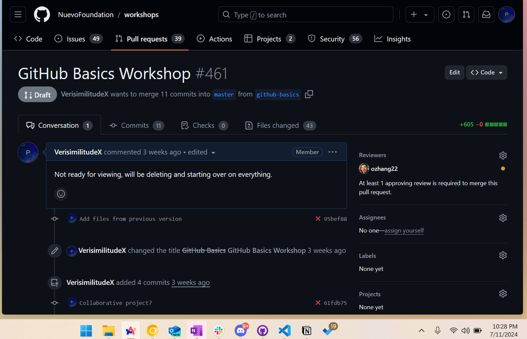
Task: Open the notifications inbox icon
Action: [486, 15]
